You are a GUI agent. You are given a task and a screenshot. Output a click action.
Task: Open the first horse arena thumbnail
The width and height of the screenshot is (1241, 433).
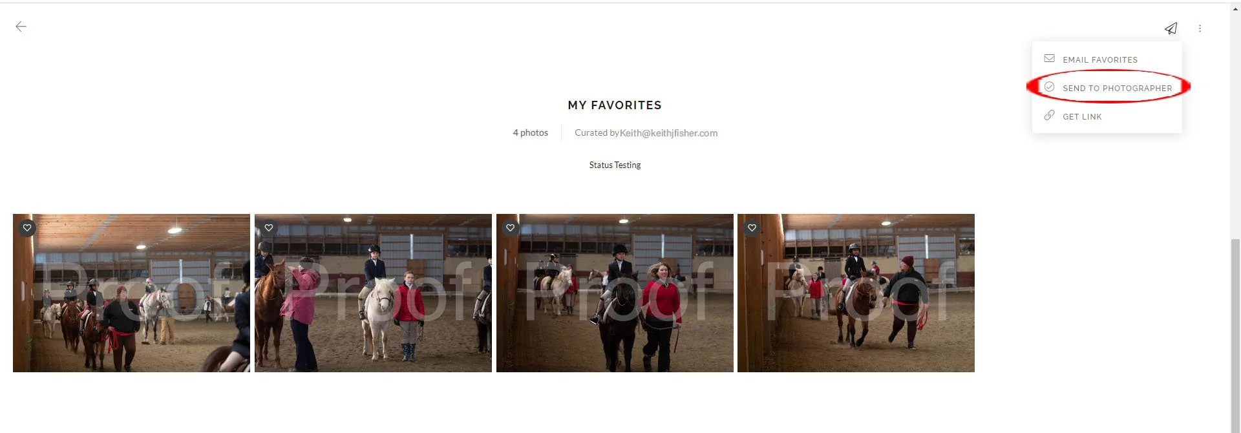(x=131, y=293)
